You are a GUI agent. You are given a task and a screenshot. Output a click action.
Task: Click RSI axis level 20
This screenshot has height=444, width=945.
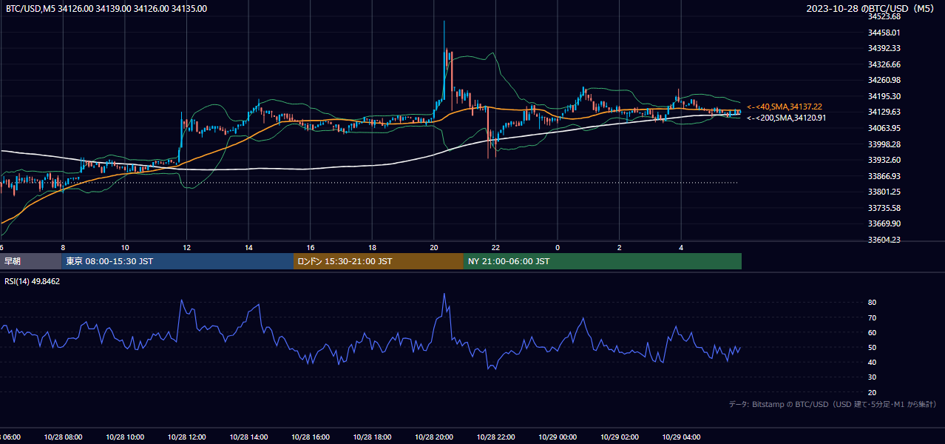point(873,392)
